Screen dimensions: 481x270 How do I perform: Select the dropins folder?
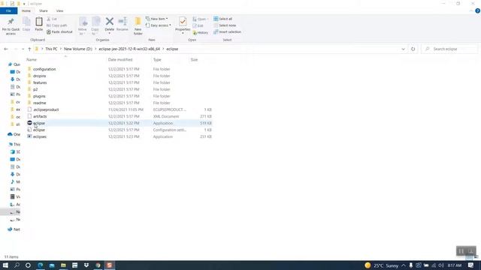[40, 76]
